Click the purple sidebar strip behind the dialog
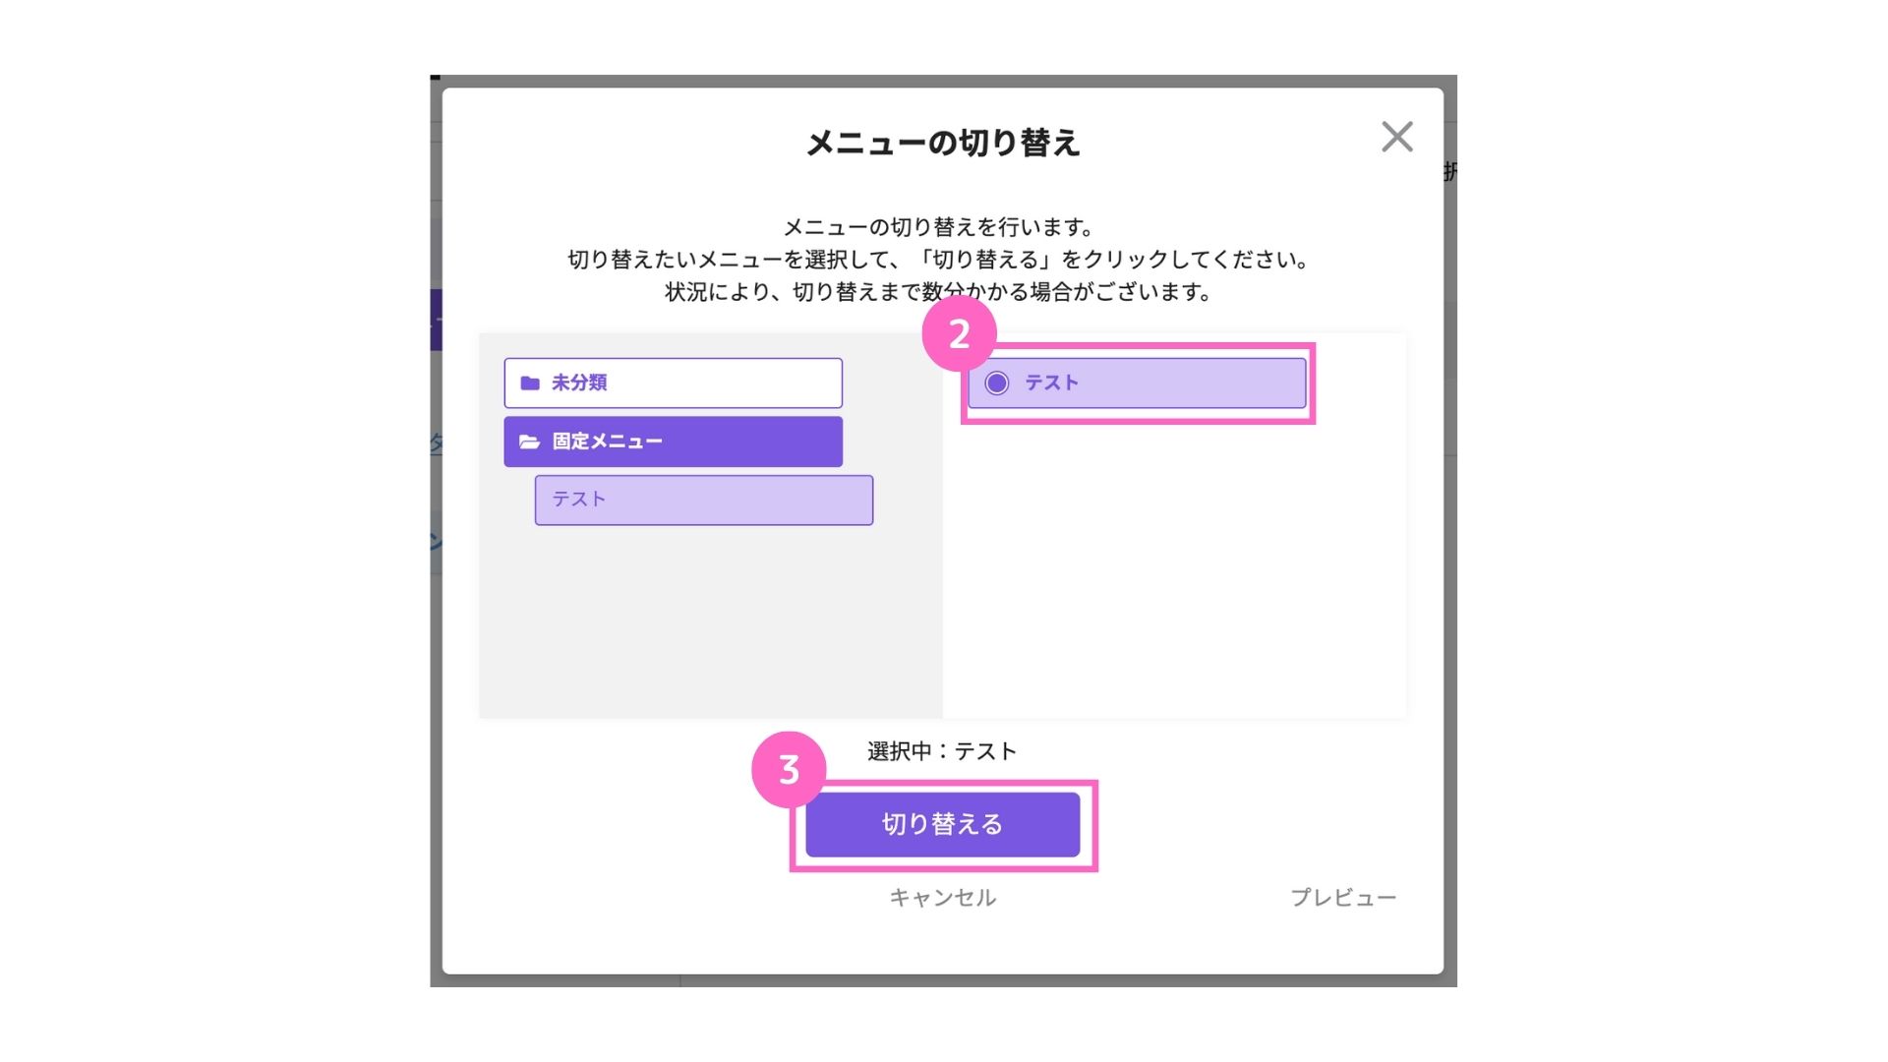 437,320
